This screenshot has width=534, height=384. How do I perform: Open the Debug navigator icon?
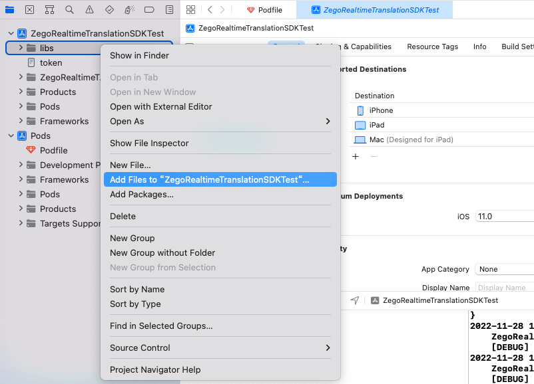129,10
